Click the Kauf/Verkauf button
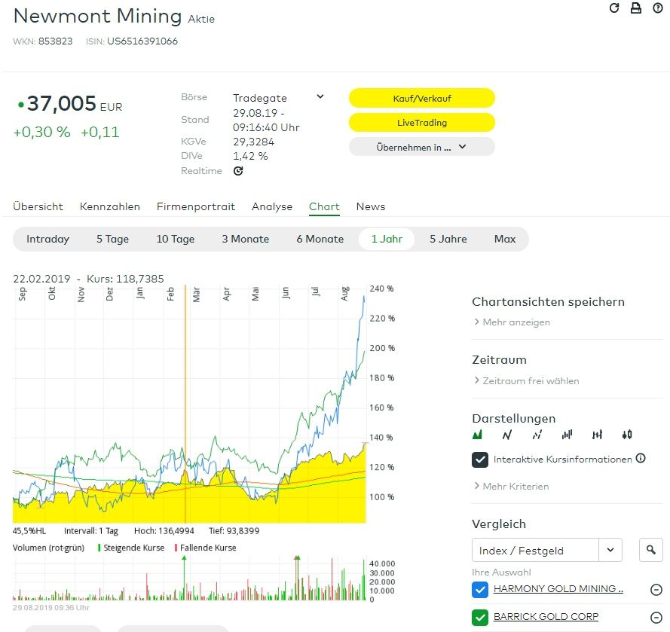This screenshot has width=670, height=632. 421,98
